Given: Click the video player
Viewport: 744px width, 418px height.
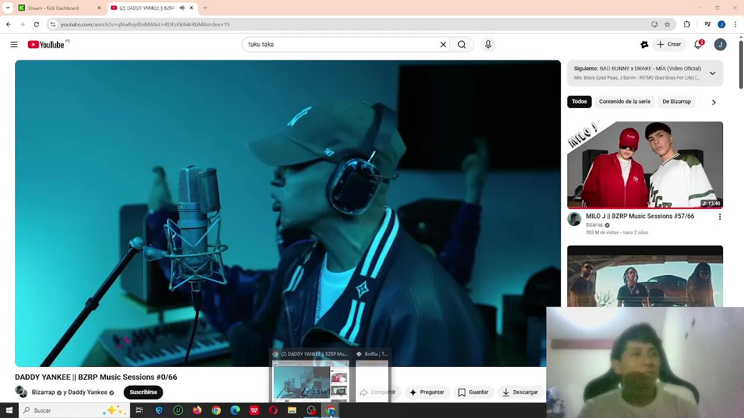Looking at the screenshot, I should click(288, 213).
